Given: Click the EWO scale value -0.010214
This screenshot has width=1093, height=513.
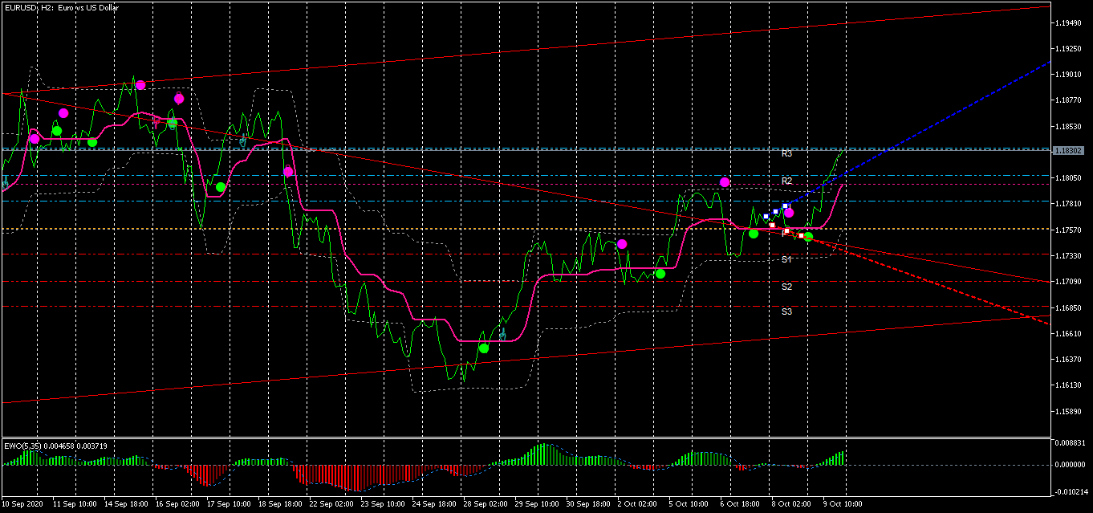Looking at the screenshot, I should click(x=1071, y=491).
